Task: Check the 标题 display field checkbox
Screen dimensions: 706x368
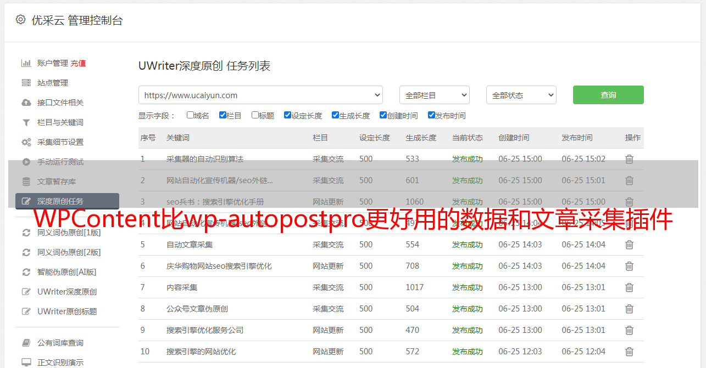Action: click(x=255, y=115)
